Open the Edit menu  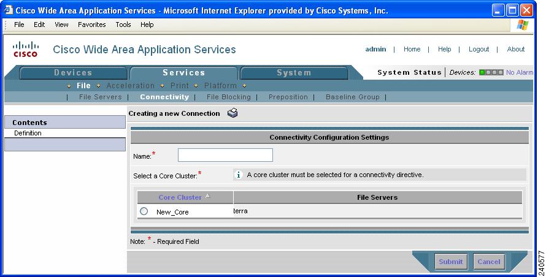[39, 25]
